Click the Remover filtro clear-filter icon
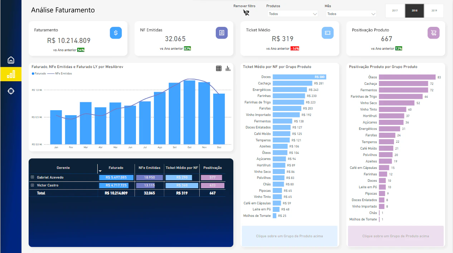The image size is (453, 253). coord(246,13)
